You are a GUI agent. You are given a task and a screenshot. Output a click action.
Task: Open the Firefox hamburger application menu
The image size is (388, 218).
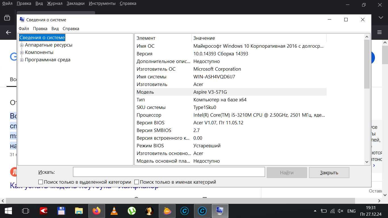[379, 32]
